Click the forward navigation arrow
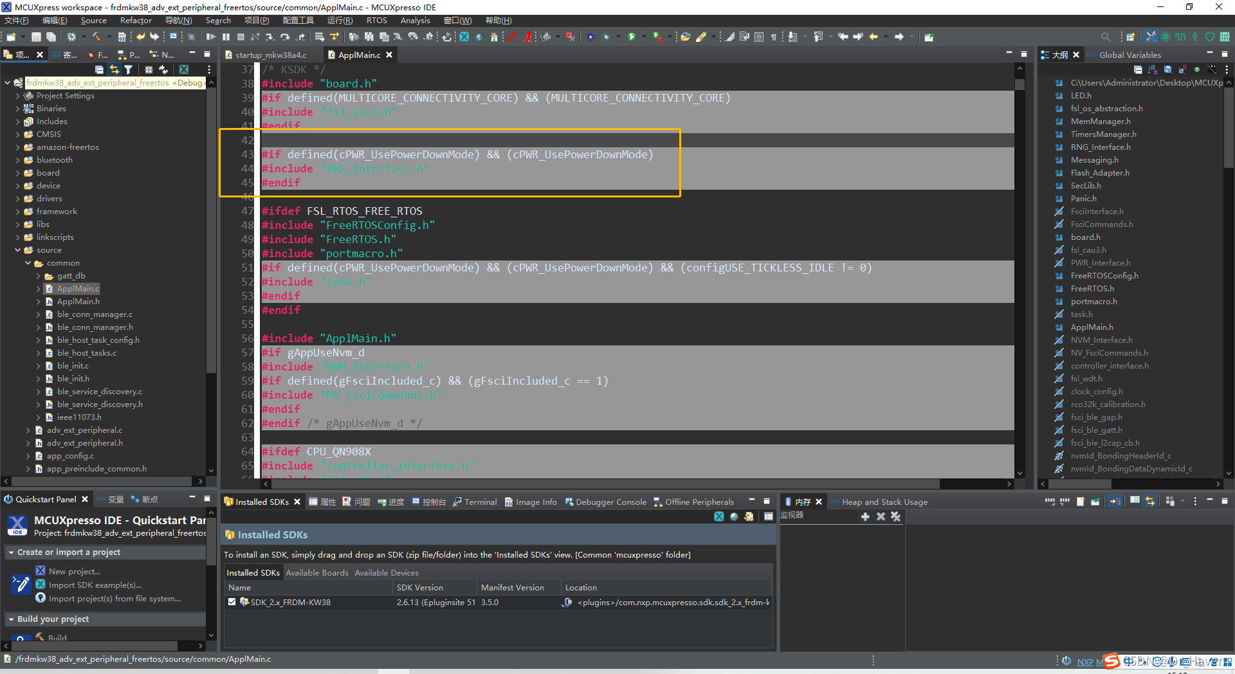This screenshot has height=674, width=1235. pyautogui.click(x=899, y=37)
